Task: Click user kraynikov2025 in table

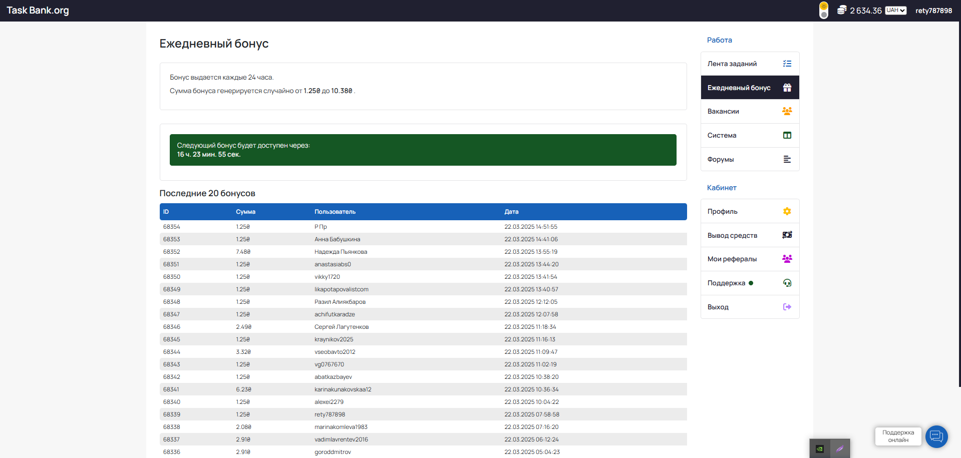Action: [334, 339]
